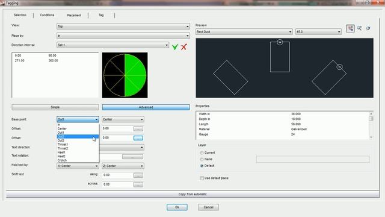Click browse button beside Shift across
The image size is (385, 217).
[138, 185]
